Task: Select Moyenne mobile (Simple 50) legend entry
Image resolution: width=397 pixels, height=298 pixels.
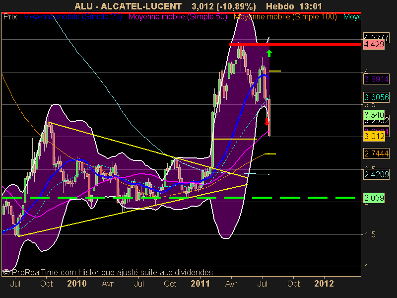Action: [178, 17]
